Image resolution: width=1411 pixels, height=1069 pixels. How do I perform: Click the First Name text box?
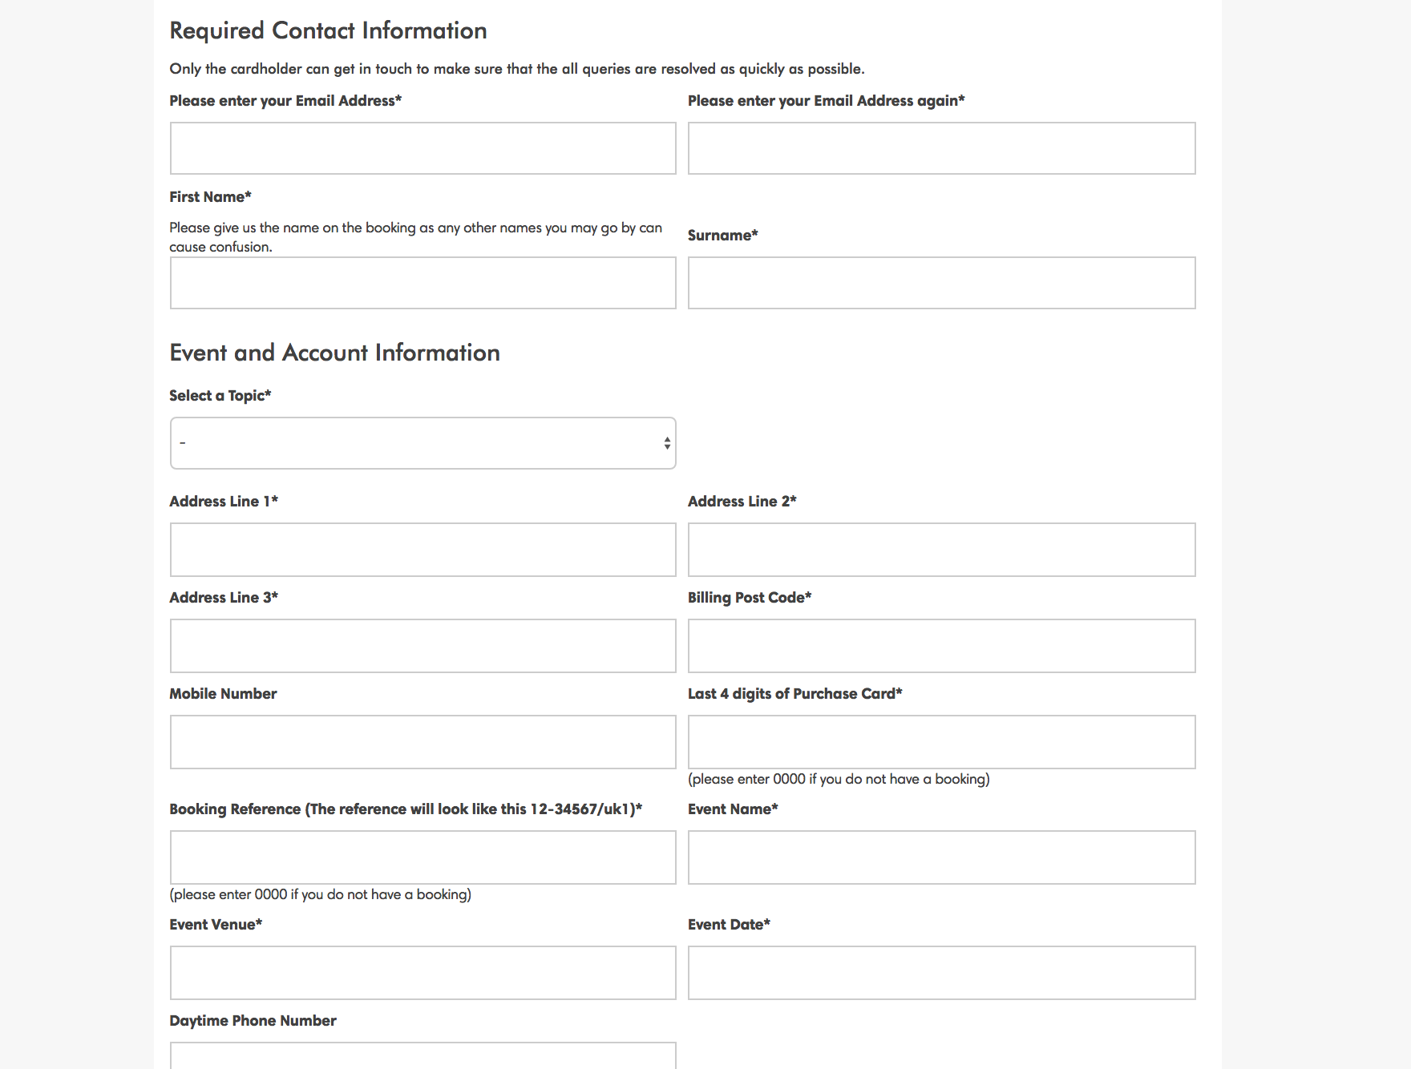[422, 283]
